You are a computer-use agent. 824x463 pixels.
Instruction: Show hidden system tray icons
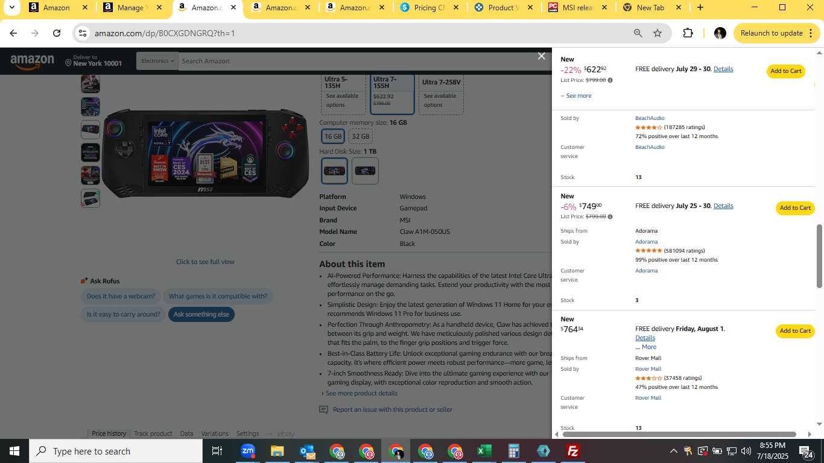point(673,451)
